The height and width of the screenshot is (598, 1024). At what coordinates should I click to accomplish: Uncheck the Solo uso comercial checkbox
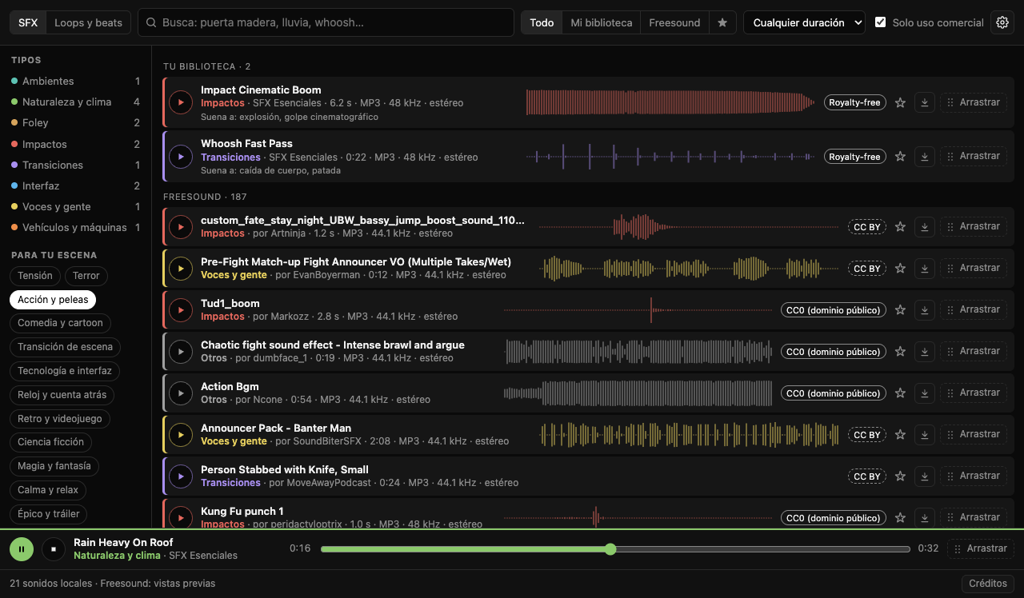pyautogui.click(x=880, y=22)
